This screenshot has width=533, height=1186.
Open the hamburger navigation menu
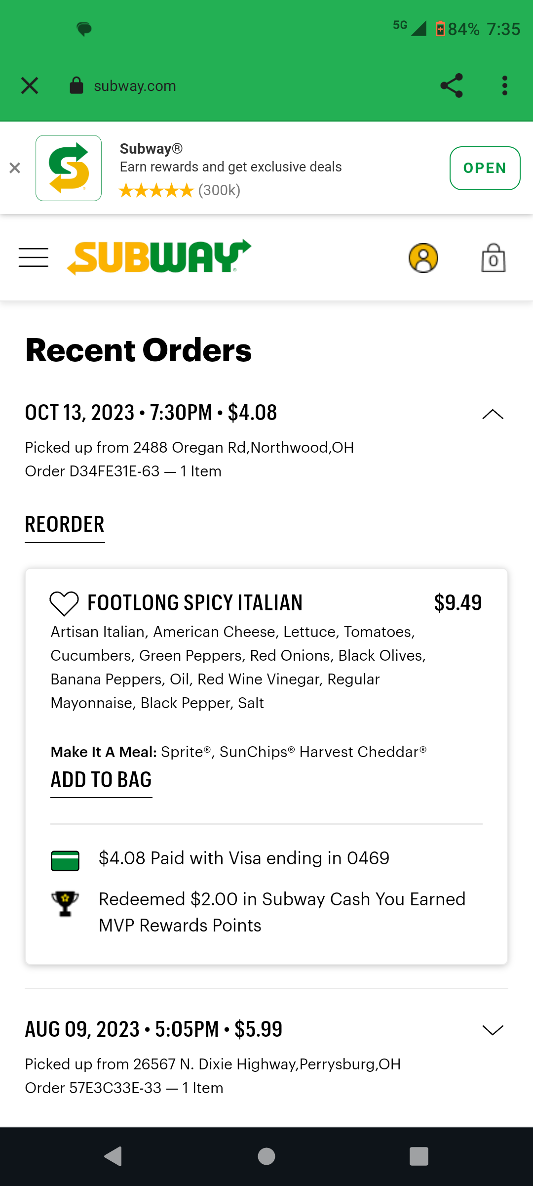[x=34, y=257]
